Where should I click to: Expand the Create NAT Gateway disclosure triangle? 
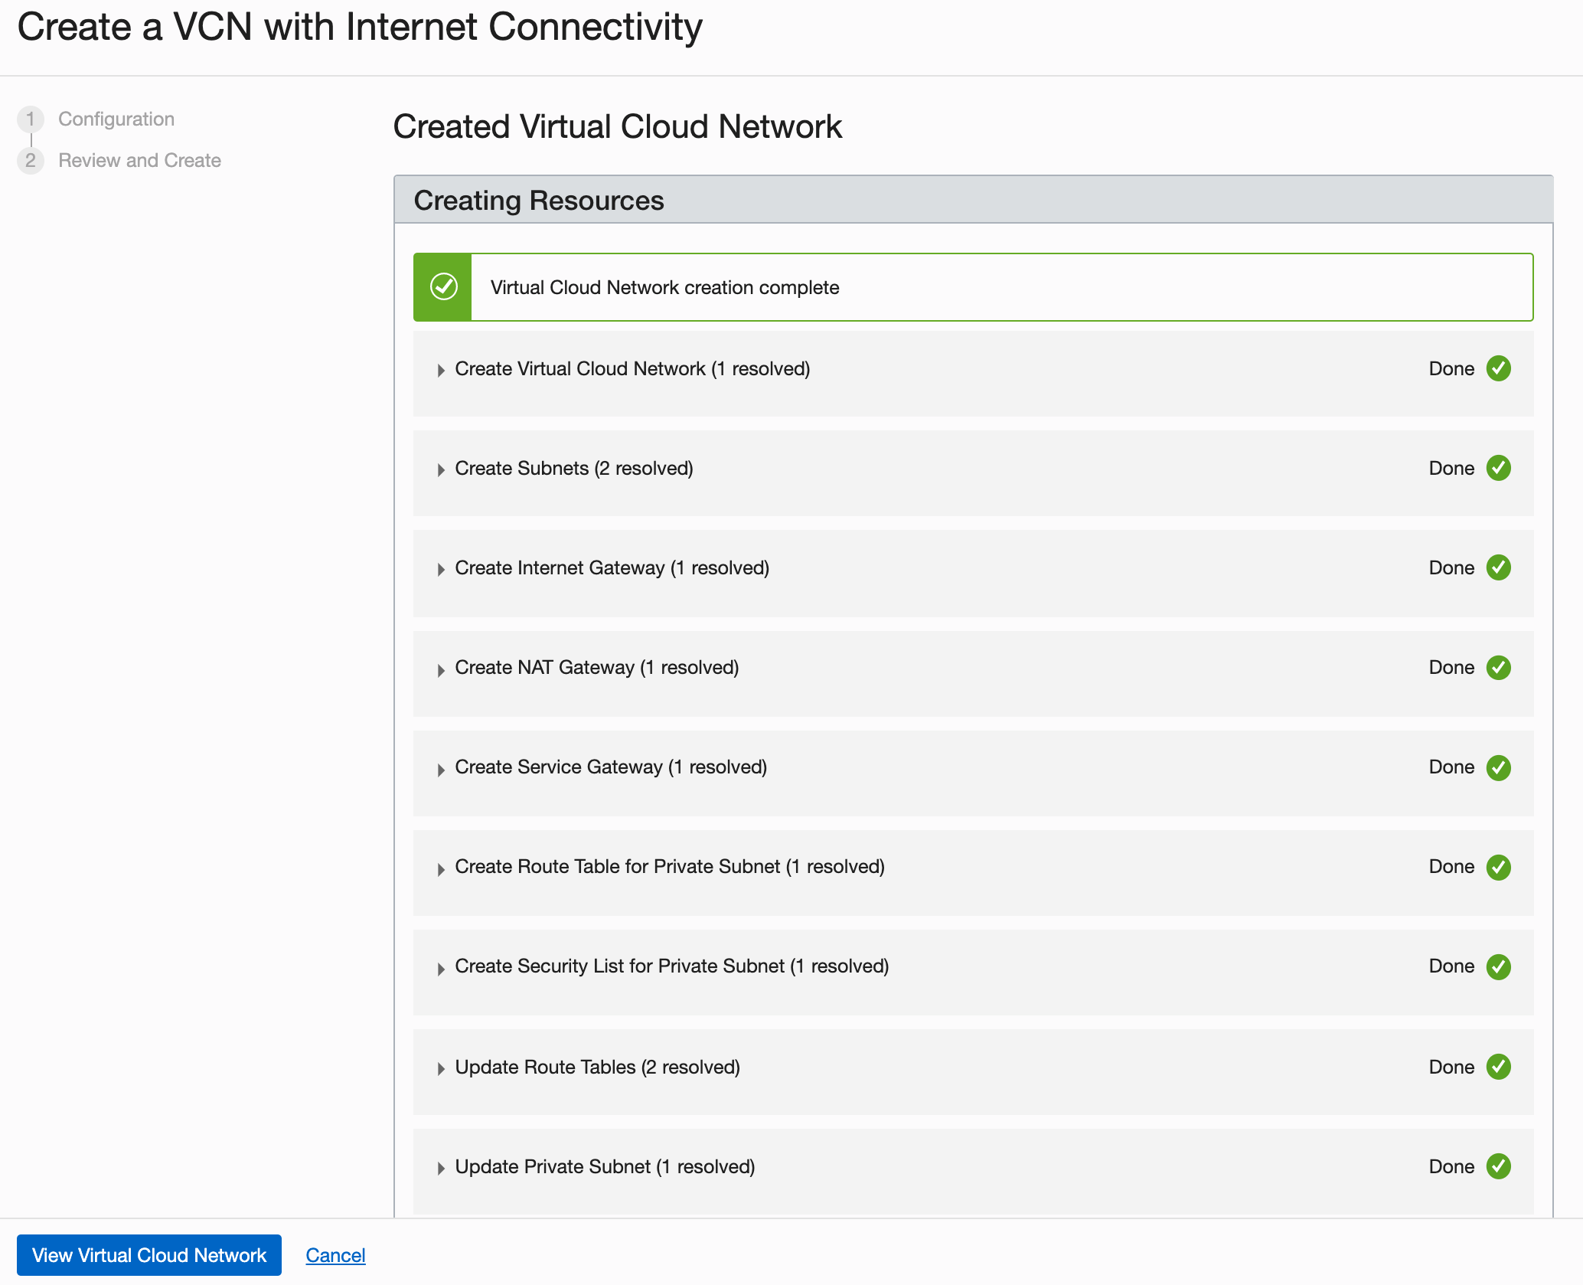(x=441, y=669)
